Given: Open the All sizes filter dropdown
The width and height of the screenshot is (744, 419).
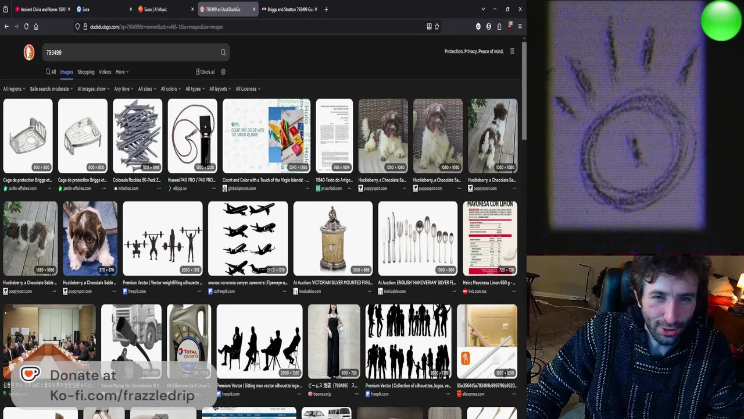Looking at the screenshot, I should (x=147, y=89).
